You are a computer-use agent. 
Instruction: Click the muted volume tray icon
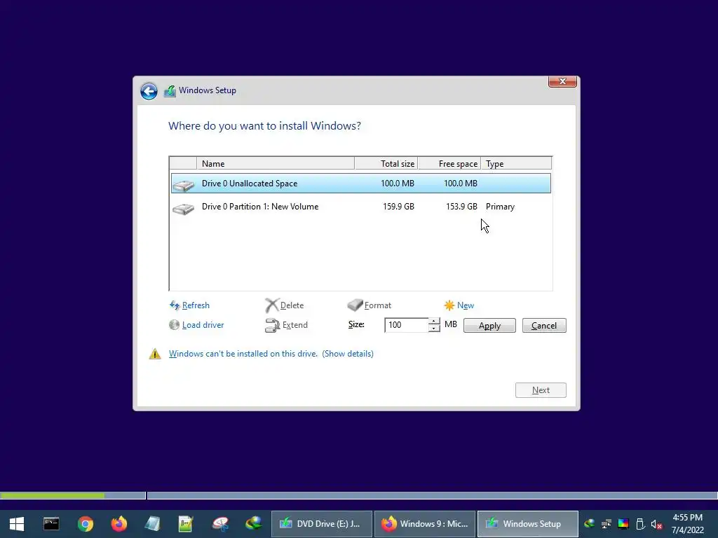point(656,524)
